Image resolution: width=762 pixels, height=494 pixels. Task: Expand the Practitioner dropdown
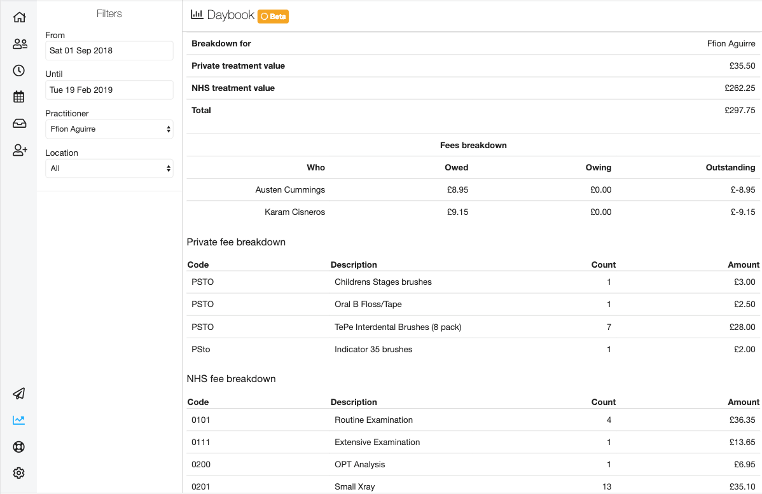click(x=109, y=129)
